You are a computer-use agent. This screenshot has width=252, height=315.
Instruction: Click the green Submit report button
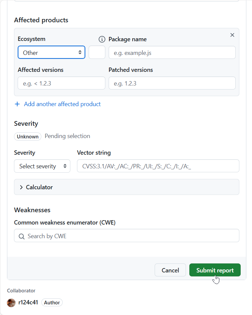coord(215,270)
